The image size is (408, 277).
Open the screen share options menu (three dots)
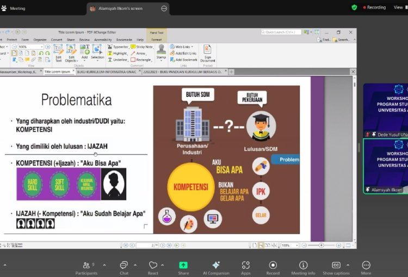coord(164,9)
